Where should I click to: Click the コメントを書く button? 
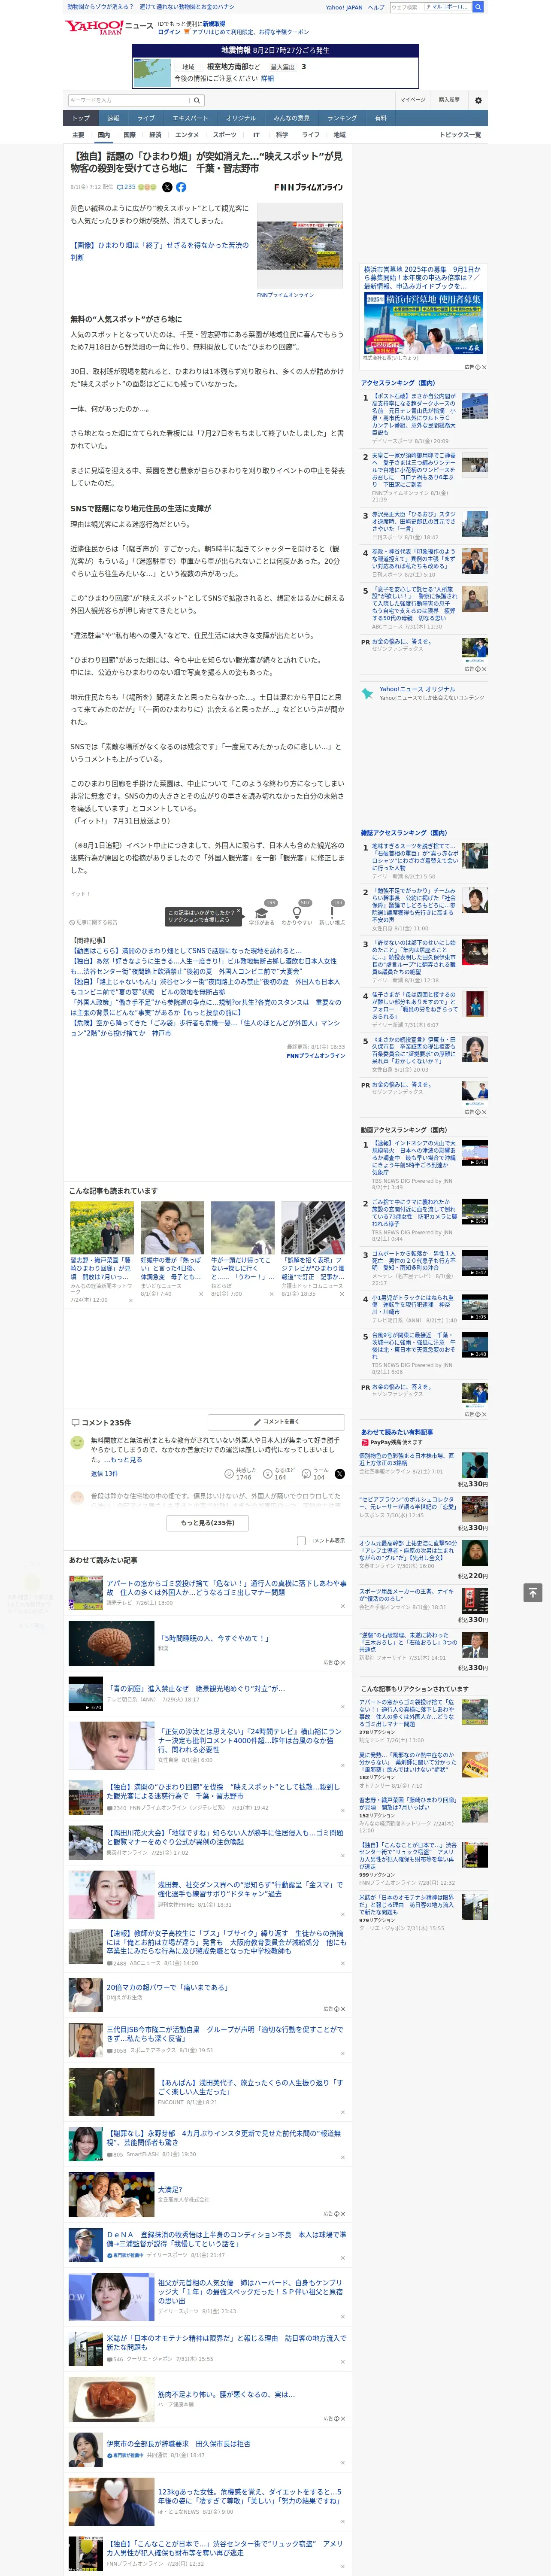[277, 1421]
